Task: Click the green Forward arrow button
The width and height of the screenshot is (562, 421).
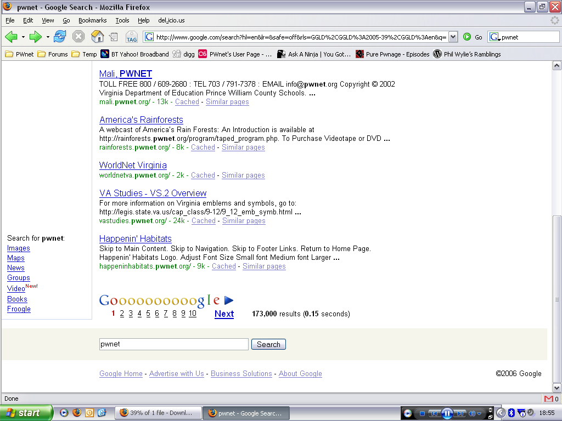Action: [x=36, y=37]
